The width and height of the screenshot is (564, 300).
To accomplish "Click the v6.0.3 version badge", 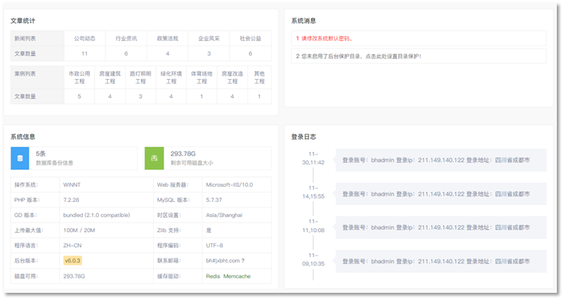I will tap(73, 260).
